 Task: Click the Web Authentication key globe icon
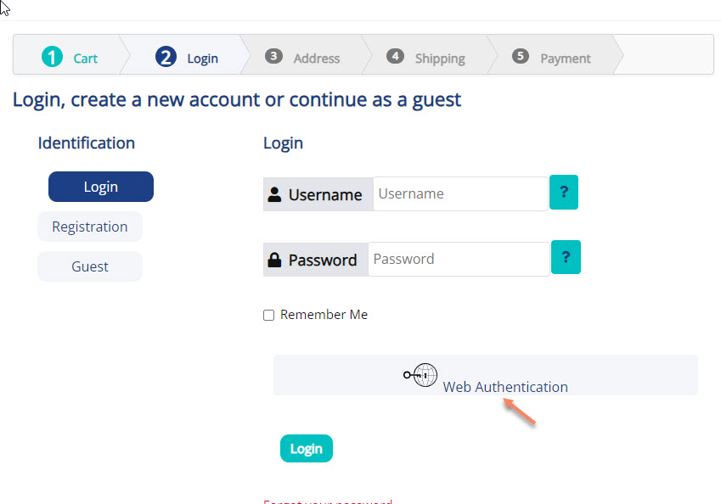(420, 374)
